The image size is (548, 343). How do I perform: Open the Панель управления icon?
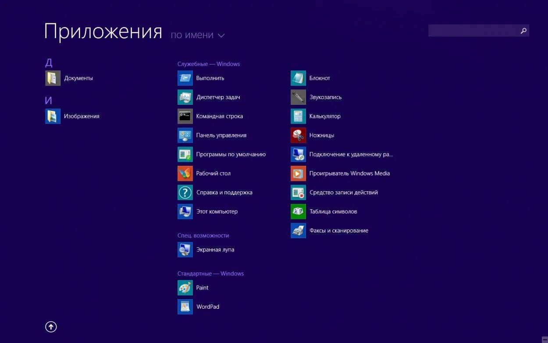[x=185, y=135]
